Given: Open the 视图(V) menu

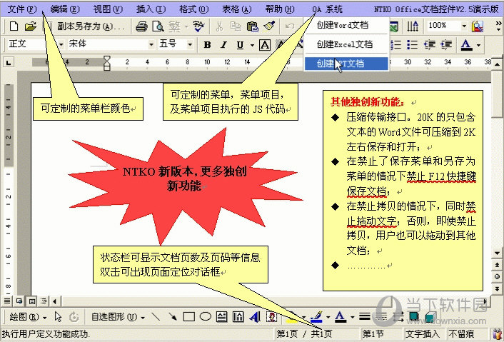Looking at the screenshot, I should point(108,9).
